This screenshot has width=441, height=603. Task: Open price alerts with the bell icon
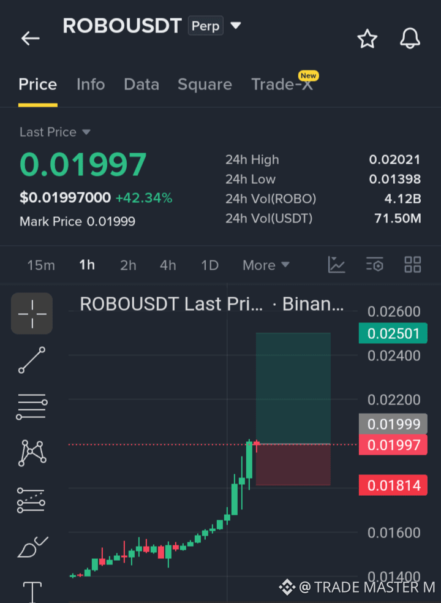click(410, 39)
